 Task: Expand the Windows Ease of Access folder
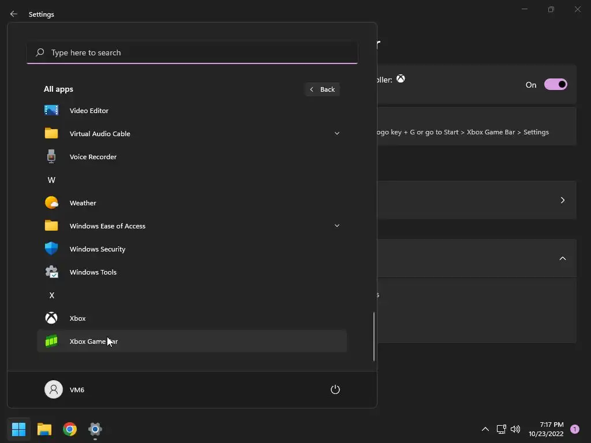click(x=337, y=226)
